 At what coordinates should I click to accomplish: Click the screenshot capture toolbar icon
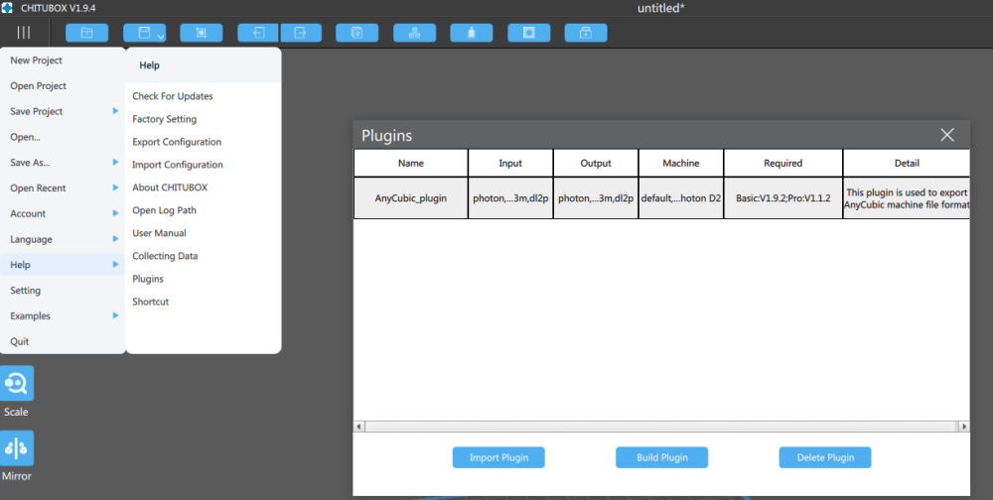coord(202,33)
